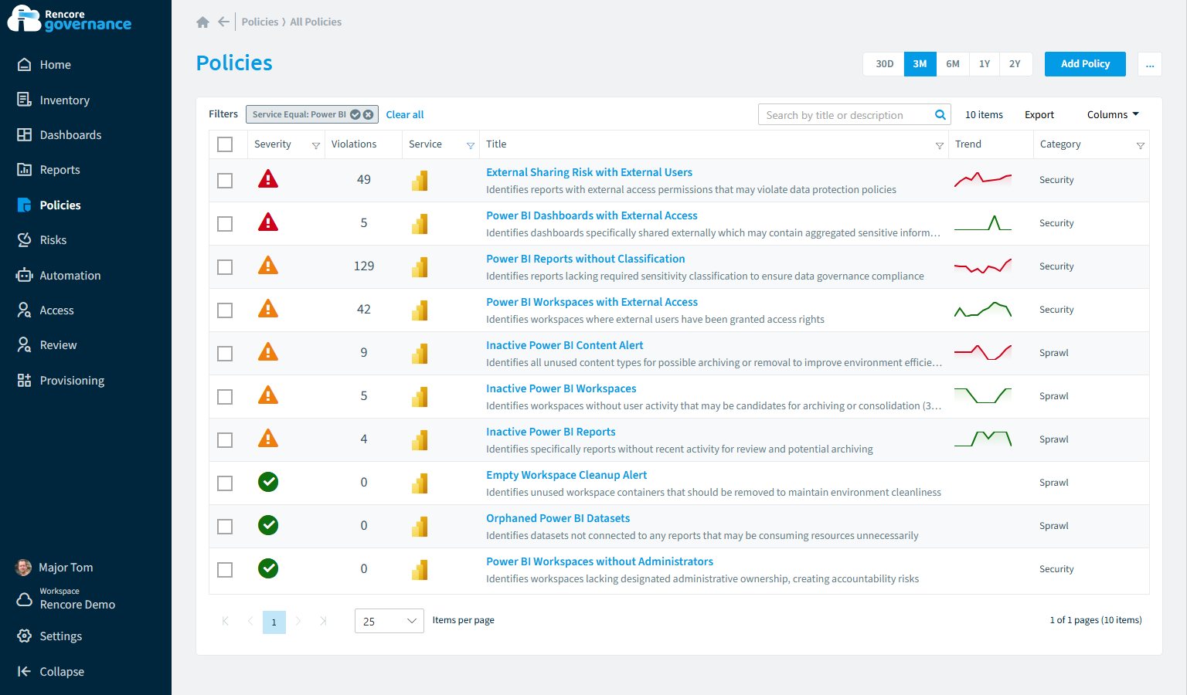Open the Severity column filter
The height and width of the screenshot is (695, 1187).
[315, 145]
